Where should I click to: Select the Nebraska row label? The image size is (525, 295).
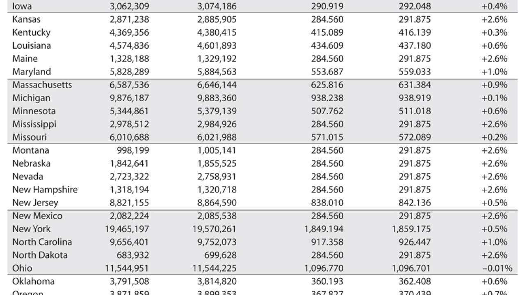(x=31, y=163)
